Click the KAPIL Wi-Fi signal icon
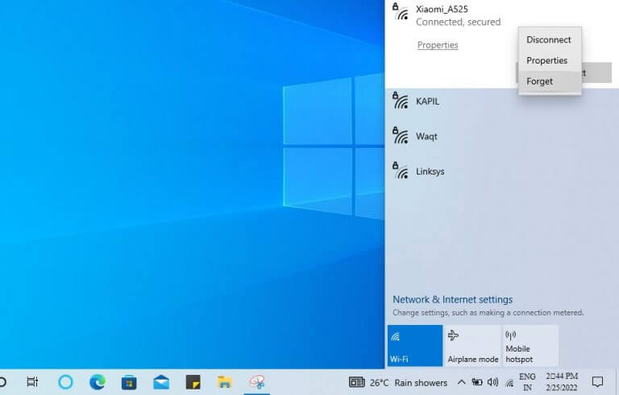This screenshot has height=395, width=619. [401, 100]
